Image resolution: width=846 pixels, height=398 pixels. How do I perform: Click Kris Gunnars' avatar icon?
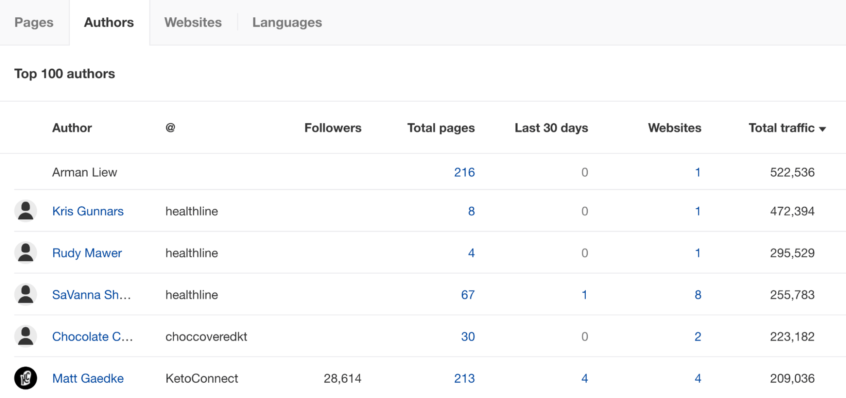[25, 210]
